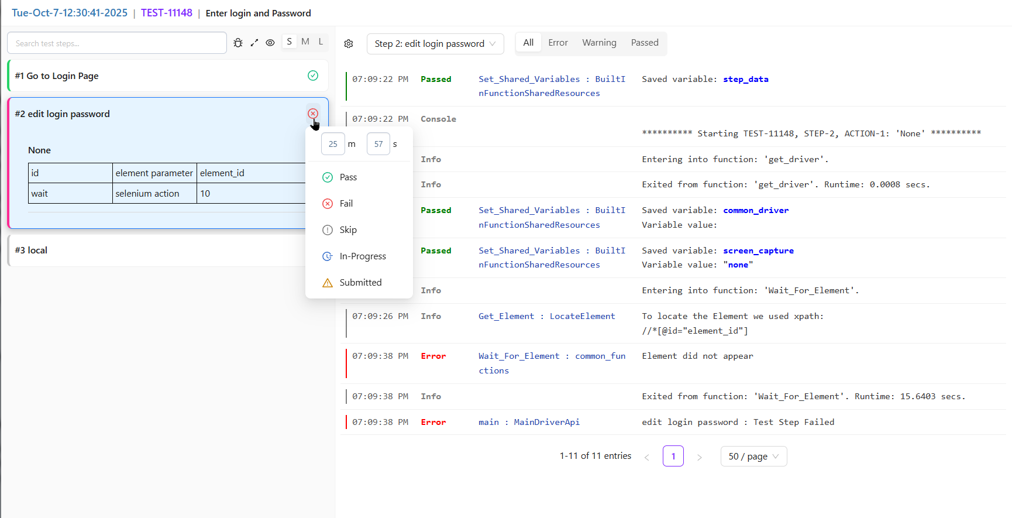Image resolution: width=1012 pixels, height=518 pixels.
Task: Click the Search test steps field
Action: pyautogui.click(x=117, y=43)
